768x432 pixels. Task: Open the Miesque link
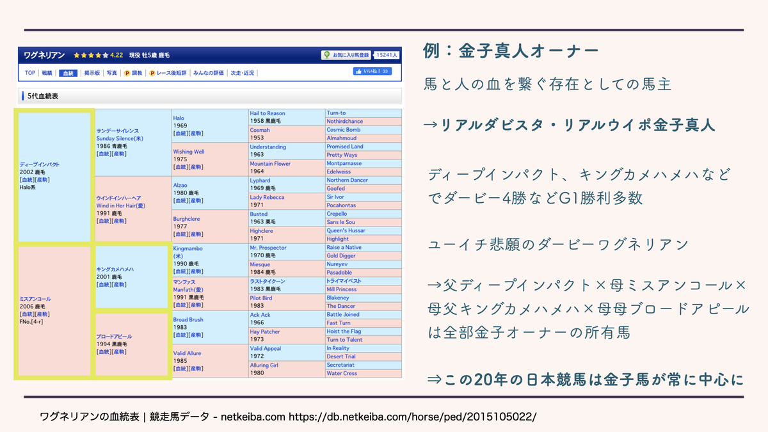260,264
